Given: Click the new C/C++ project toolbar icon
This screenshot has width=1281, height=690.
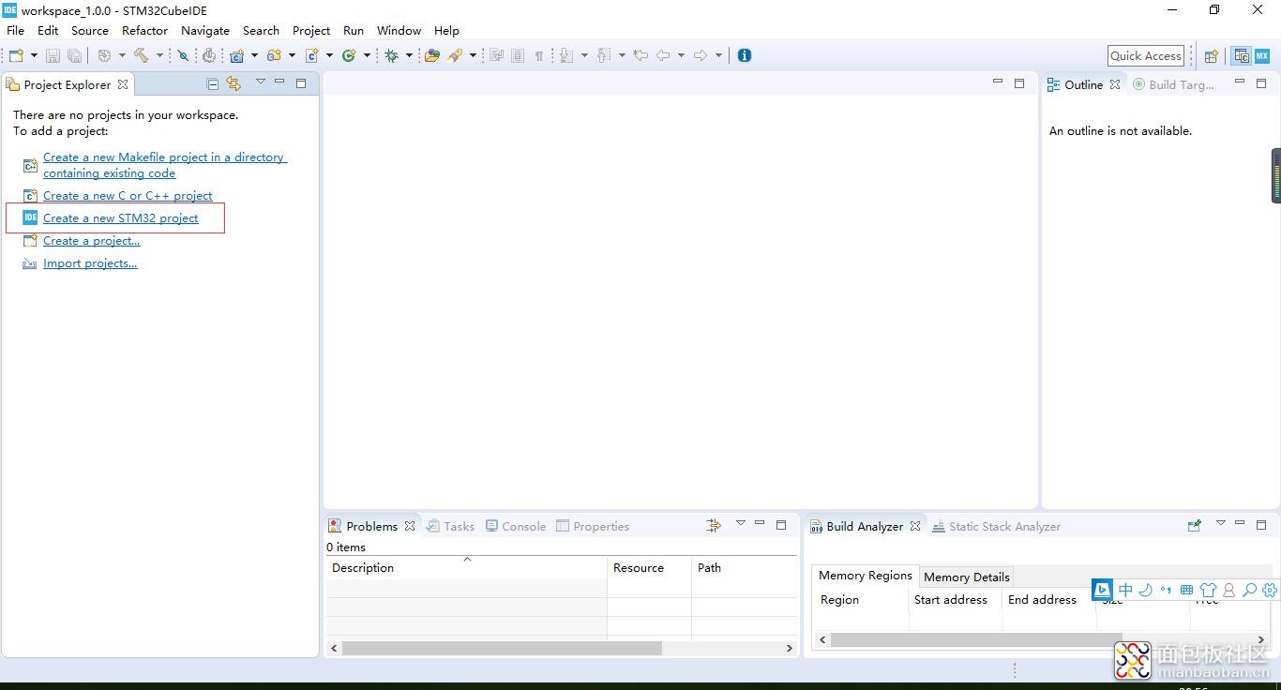Looking at the screenshot, I should (x=236, y=56).
